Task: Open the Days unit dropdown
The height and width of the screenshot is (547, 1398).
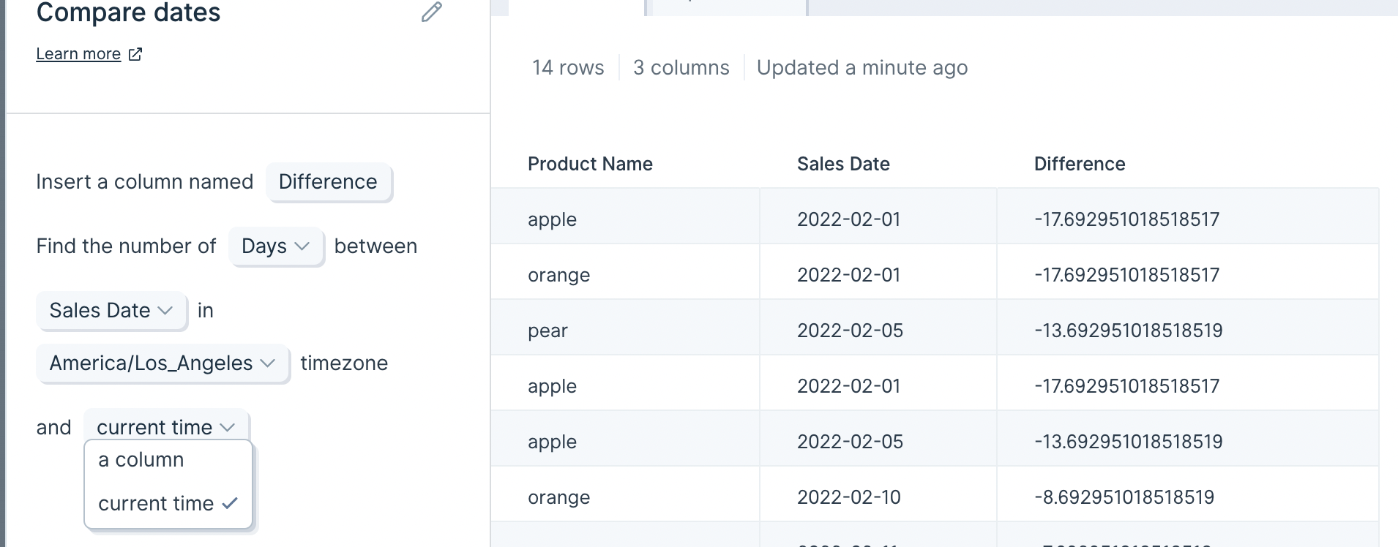Action: pyautogui.click(x=276, y=246)
